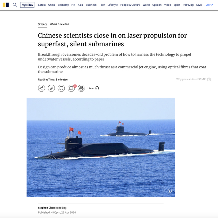Open author Stephen Chen's profile
Image resolution: width=218 pixels, height=218 pixels.
[46, 208]
